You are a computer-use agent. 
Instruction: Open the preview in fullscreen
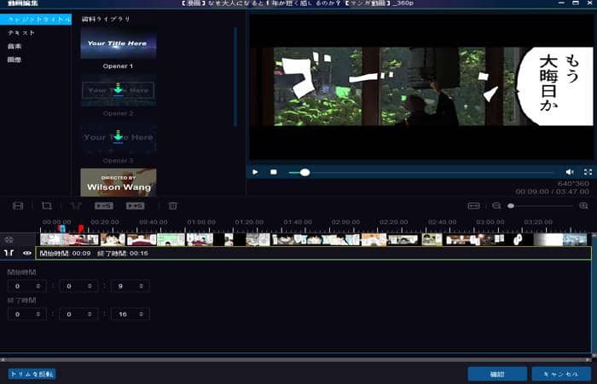click(x=588, y=172)
